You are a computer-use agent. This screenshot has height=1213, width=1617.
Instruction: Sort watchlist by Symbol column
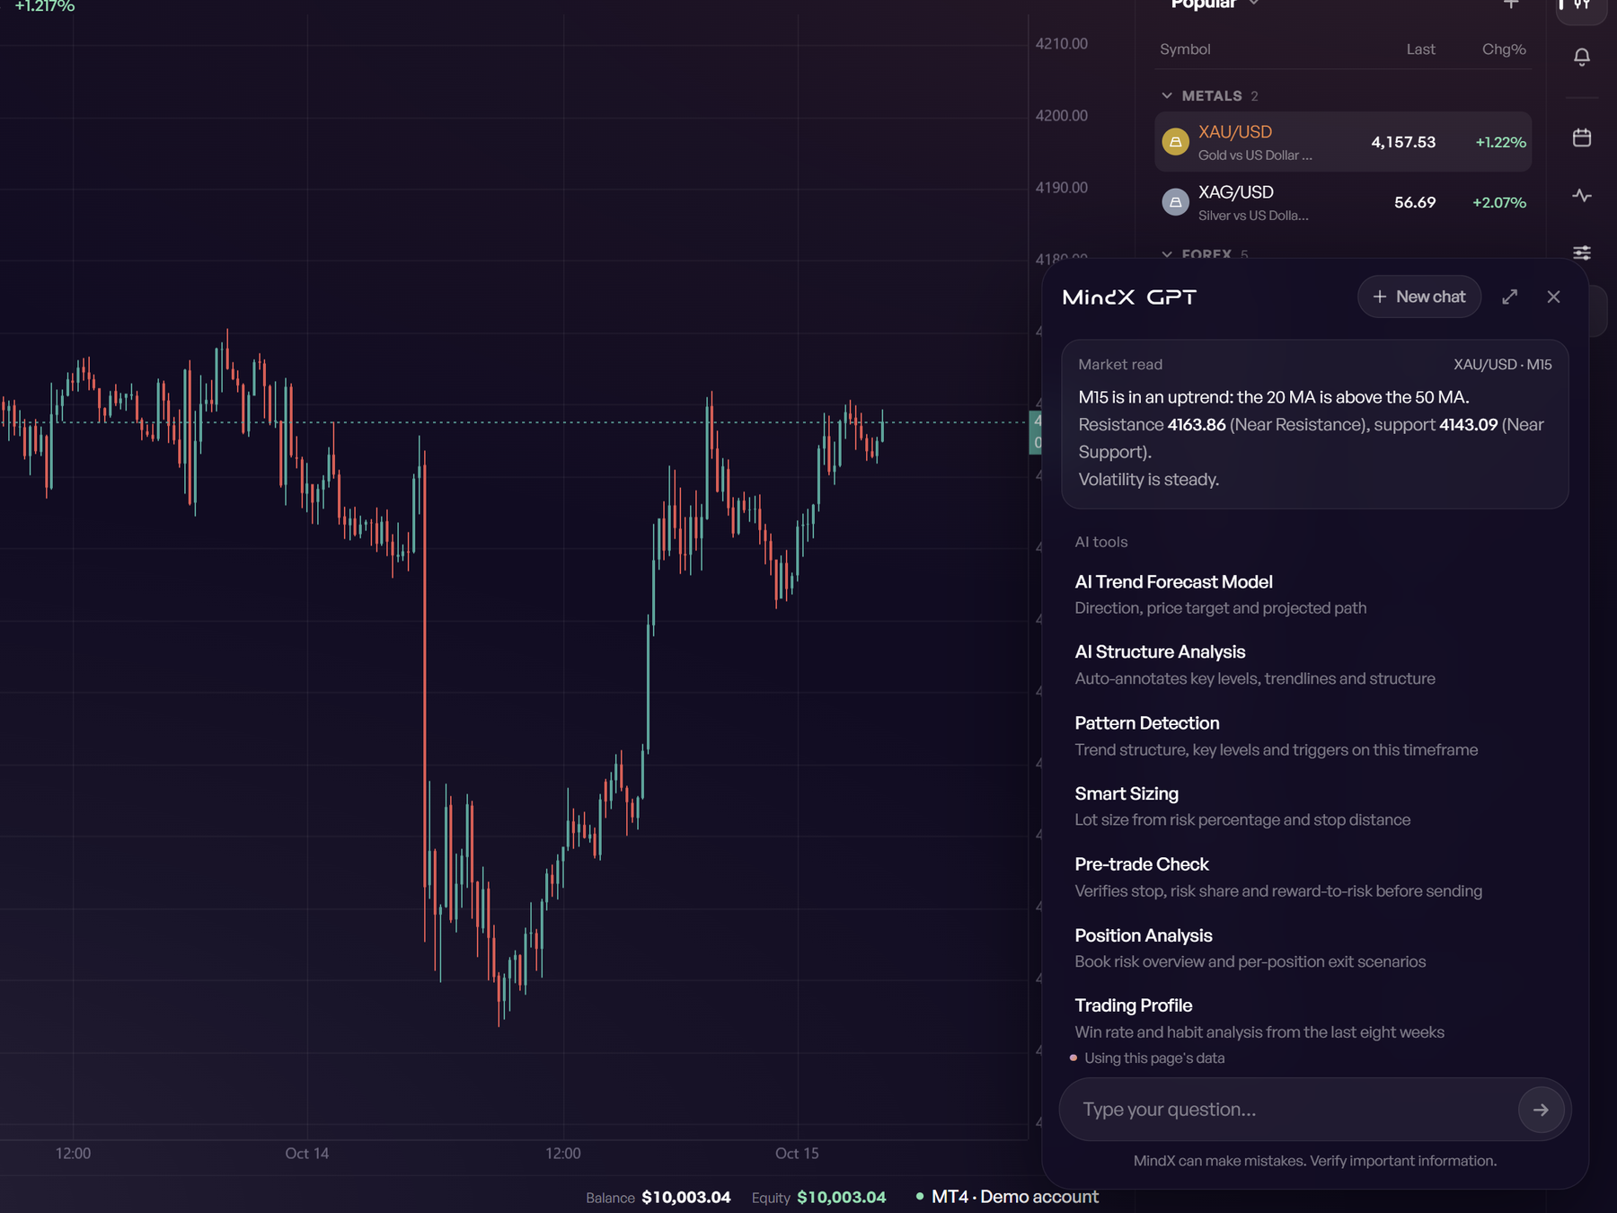pyautogui.click(x=1185, y=49)
